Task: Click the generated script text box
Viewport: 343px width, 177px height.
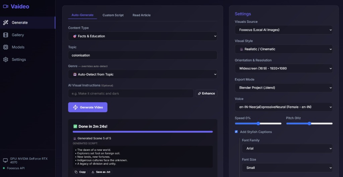Action: point(143,157)
